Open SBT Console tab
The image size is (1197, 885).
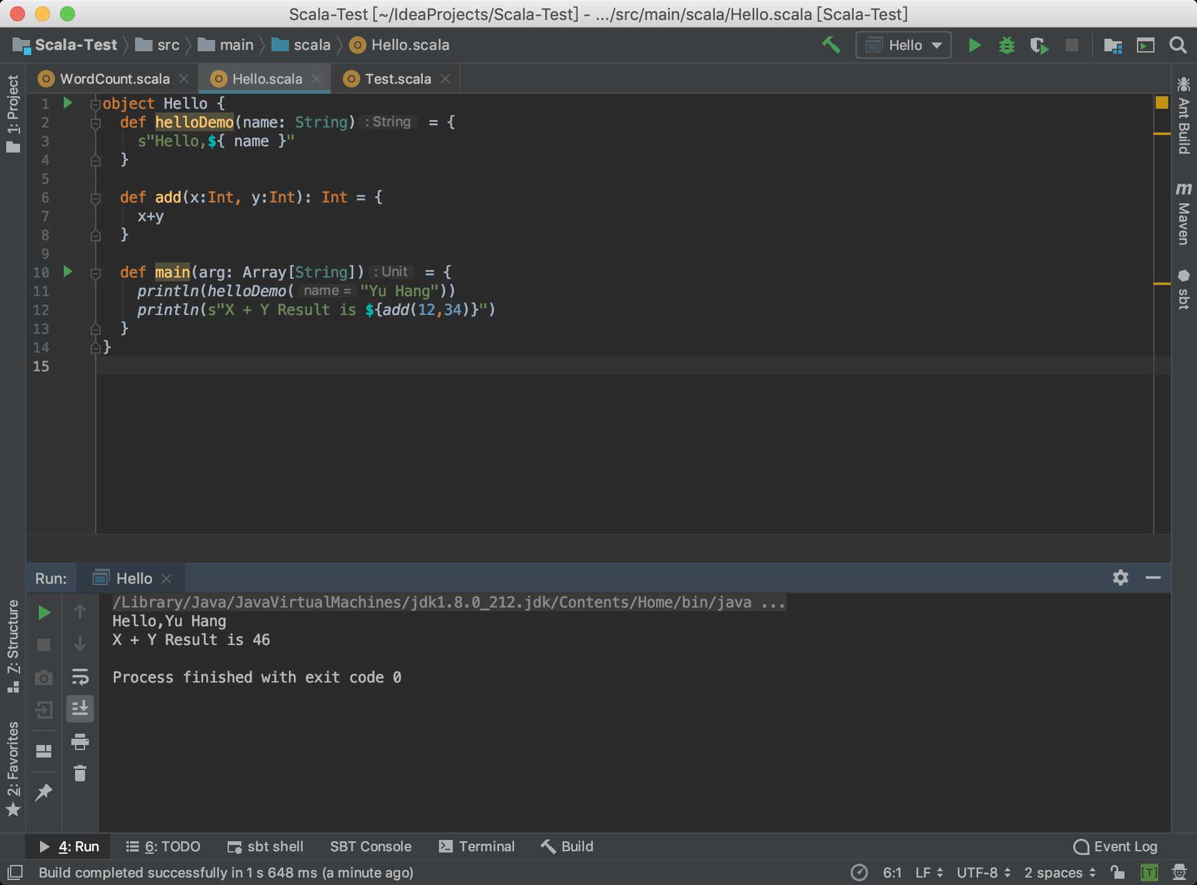pyautogui.click(x=371, y=846)
